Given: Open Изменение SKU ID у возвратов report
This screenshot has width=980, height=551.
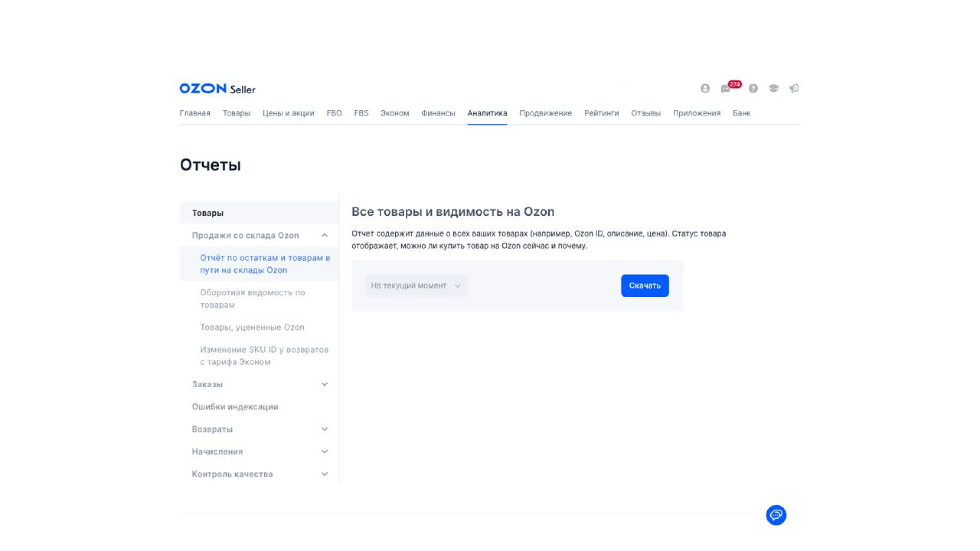Looking at the screenshot, I should tap(264, 356).
